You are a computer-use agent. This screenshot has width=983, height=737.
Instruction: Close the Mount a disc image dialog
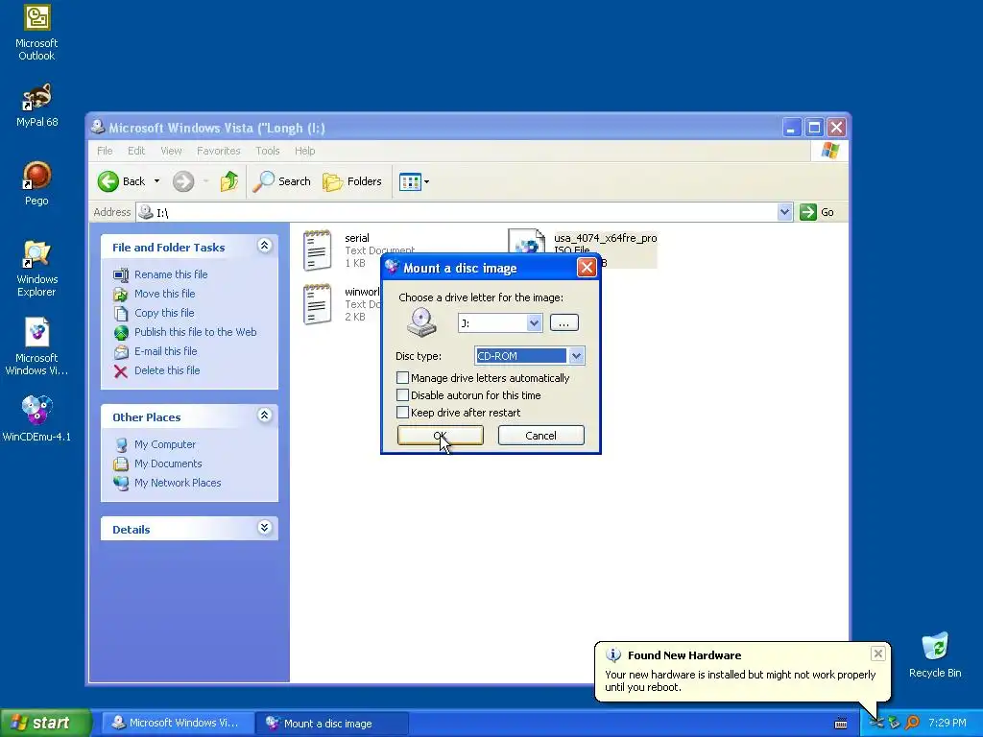coord(587,268)
